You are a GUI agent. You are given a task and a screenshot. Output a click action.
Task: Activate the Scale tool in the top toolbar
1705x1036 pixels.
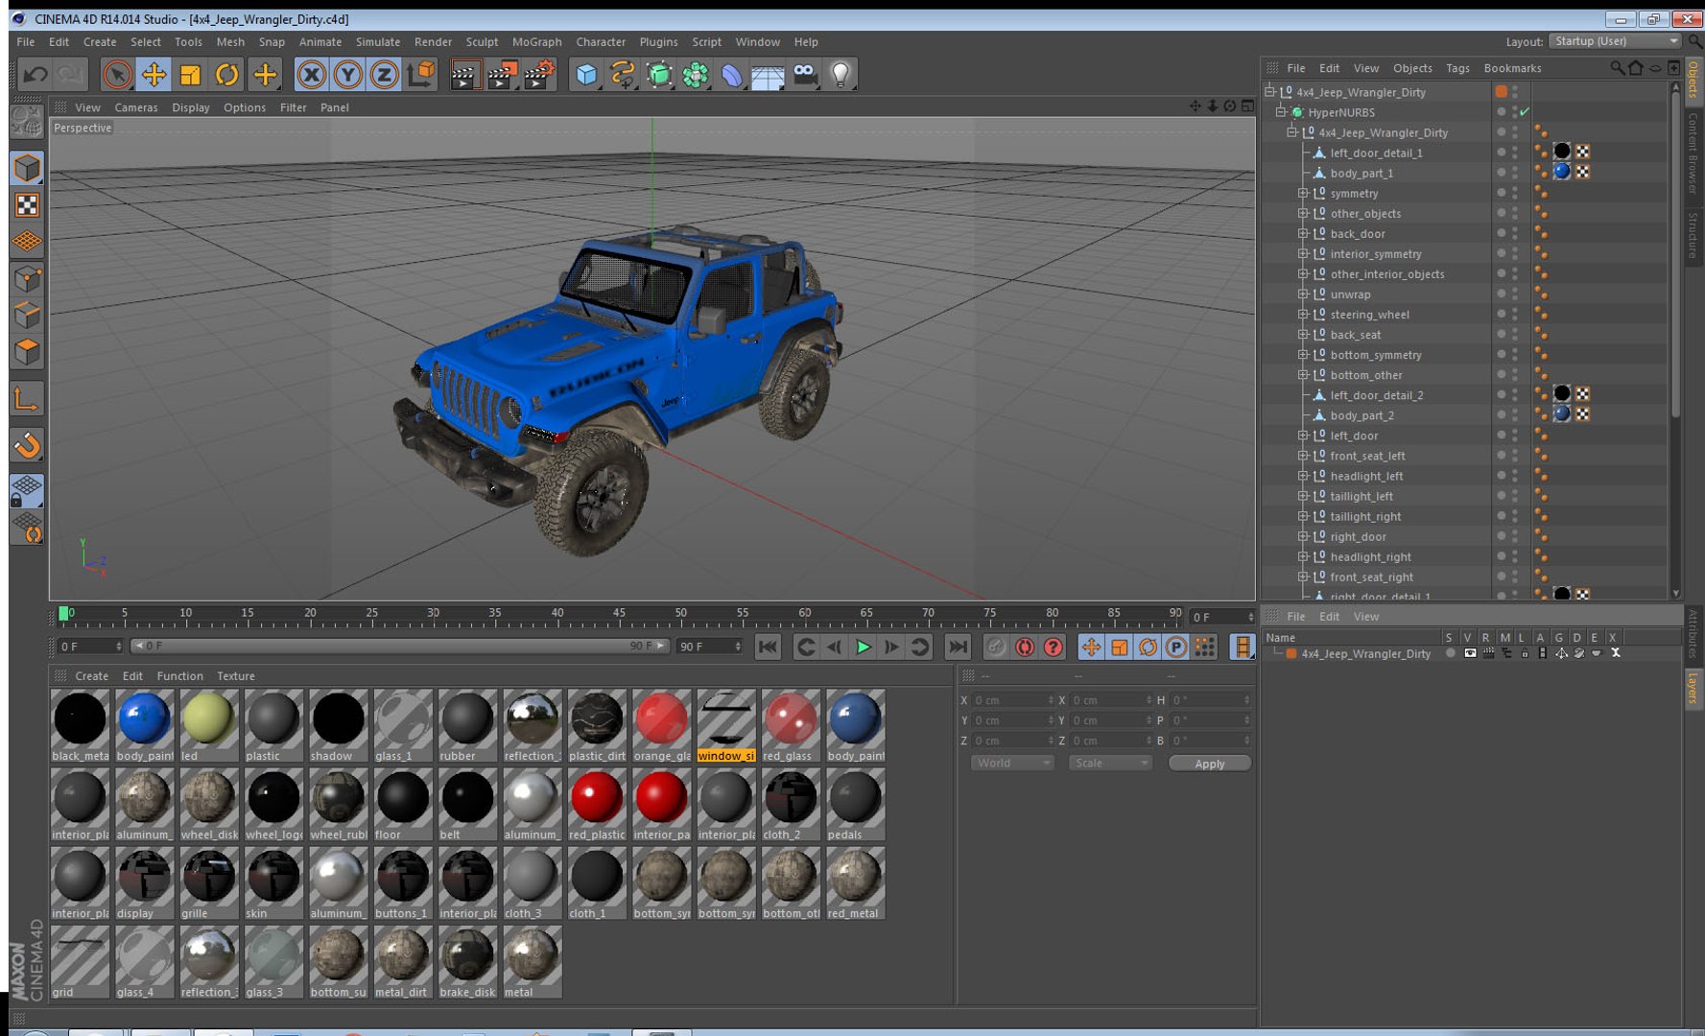190,74
